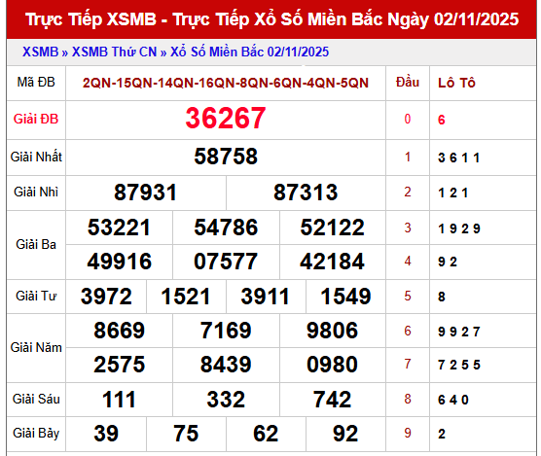Screen dimensions: 541x456
Task: Click Lô Tô value 6 for head 0
Action: (442, 120)
